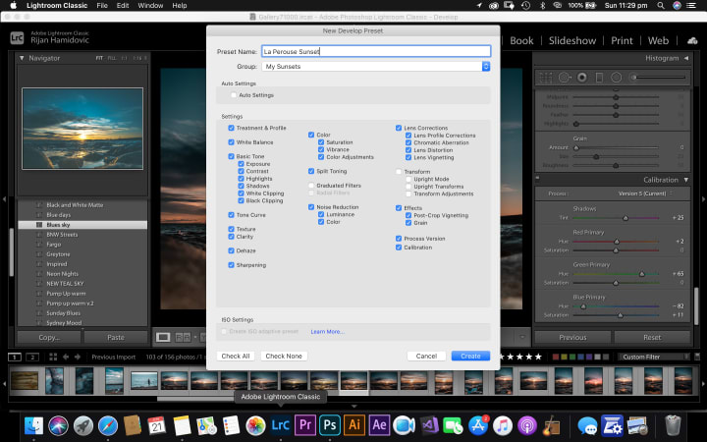
Task: Open the Window menu
Action: point(150,6)
